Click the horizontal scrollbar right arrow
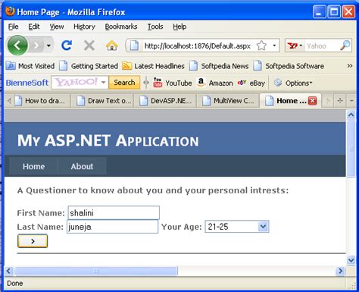 (x=341, y=271)
